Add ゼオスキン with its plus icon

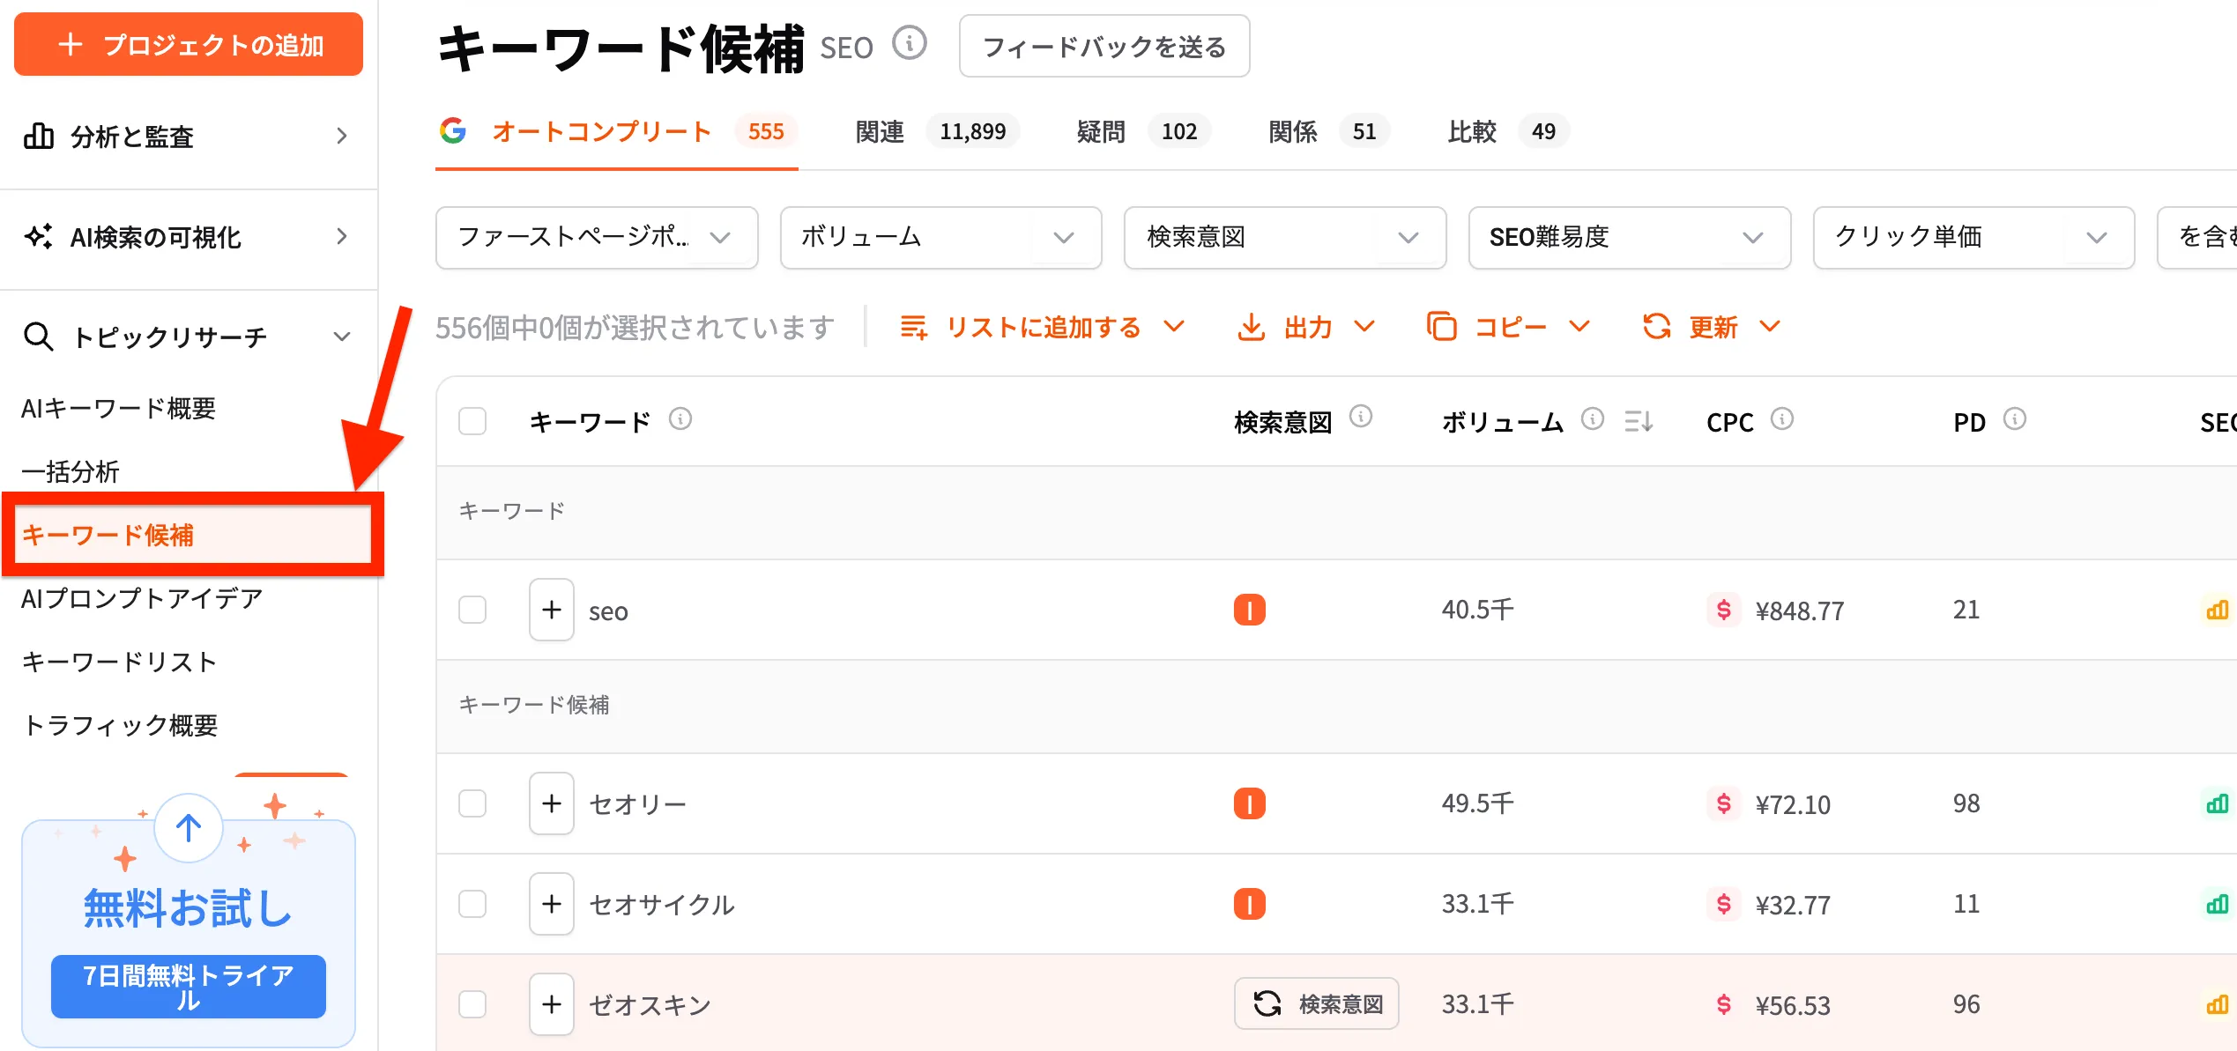pyautogui.click(x=552, y=1004)
